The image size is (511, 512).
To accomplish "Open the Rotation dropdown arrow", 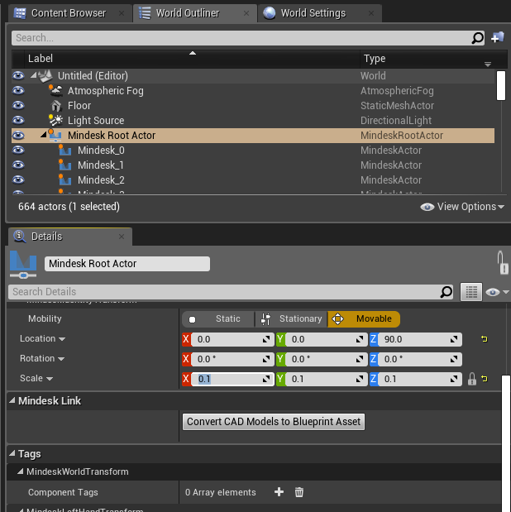I will coord(61,359).
